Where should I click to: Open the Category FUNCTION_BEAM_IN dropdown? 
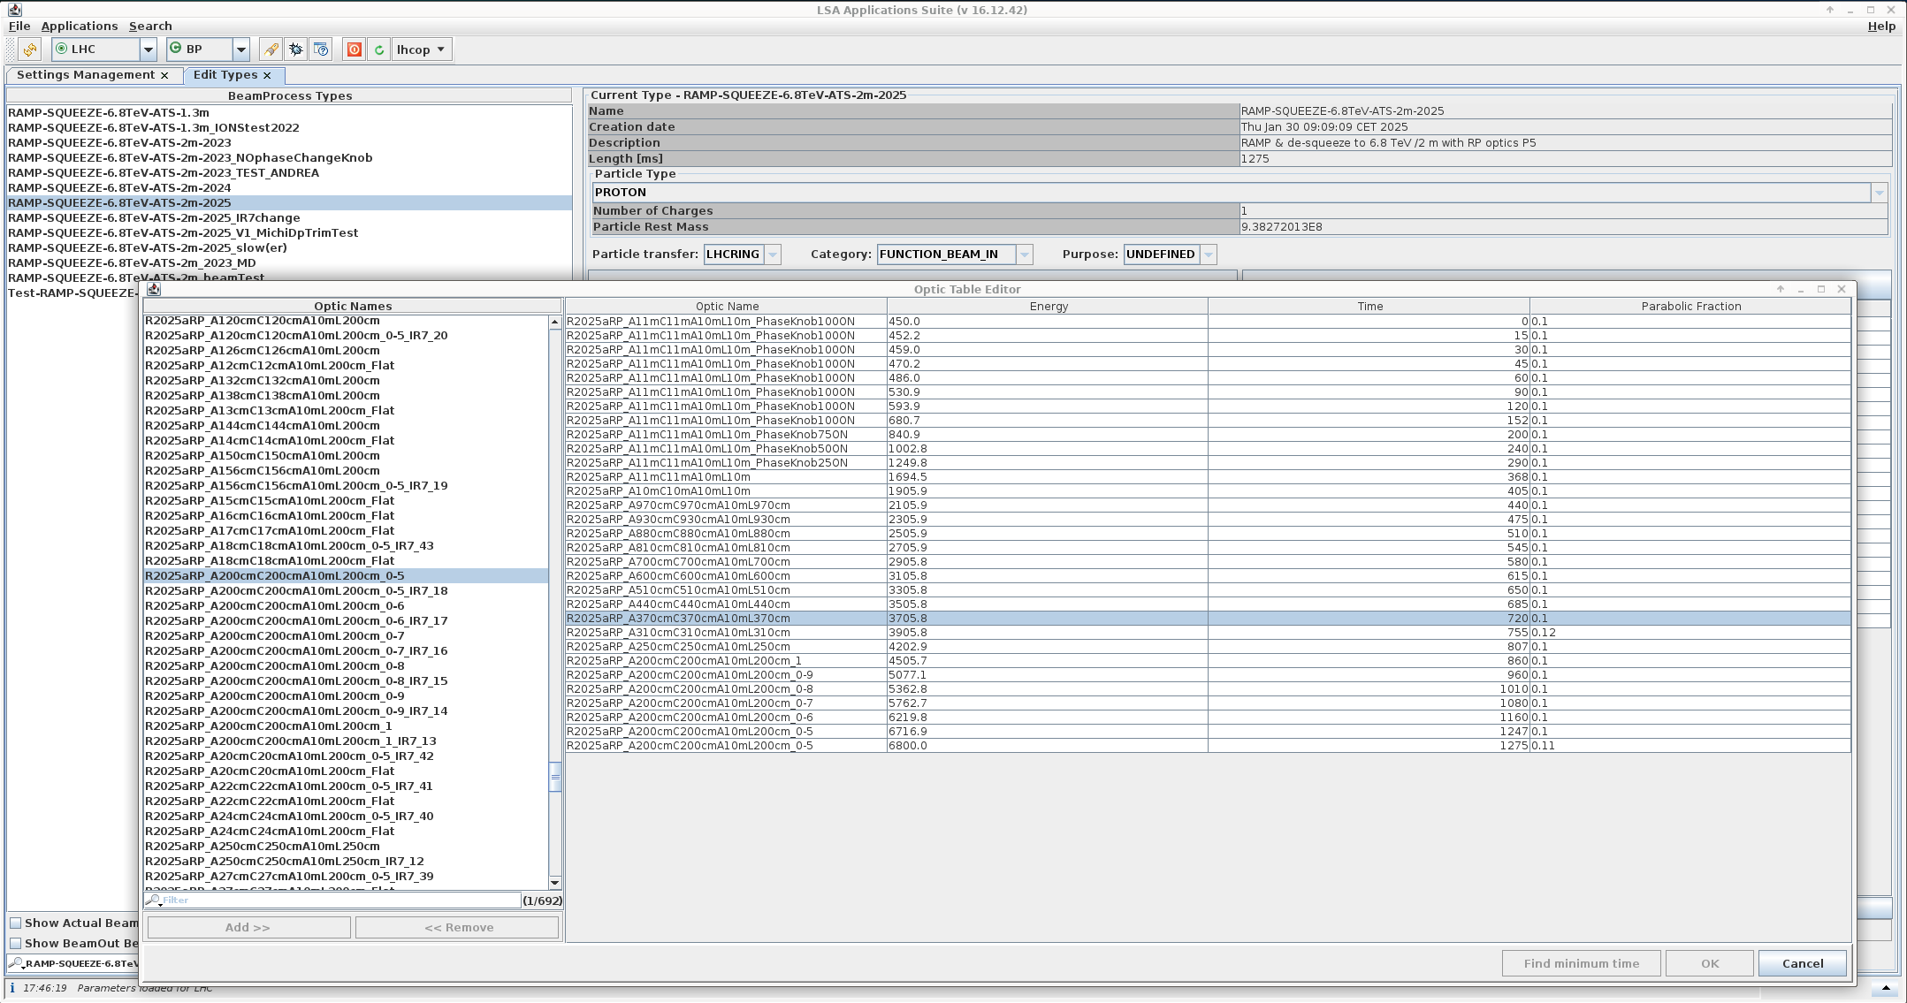point(1025,255)
